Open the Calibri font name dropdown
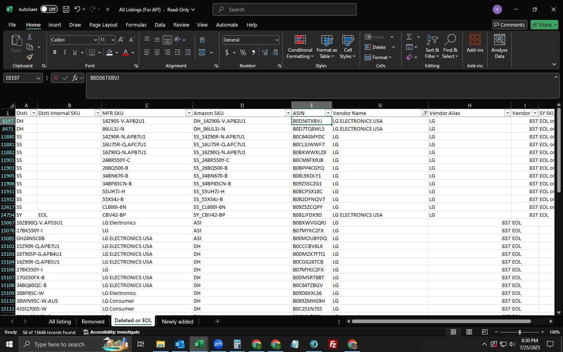 [95, 40]
